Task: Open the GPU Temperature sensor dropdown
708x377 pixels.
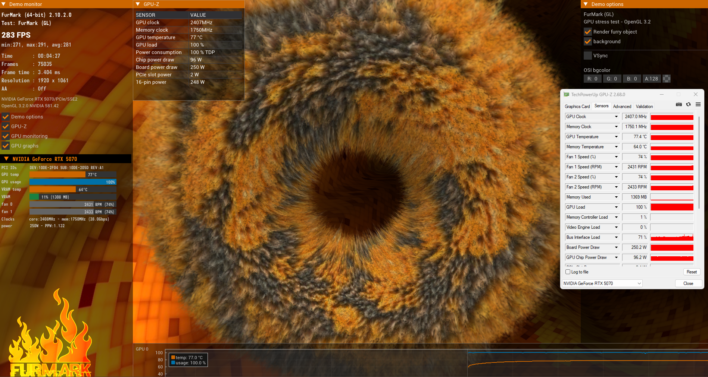Action: (616, 137)
